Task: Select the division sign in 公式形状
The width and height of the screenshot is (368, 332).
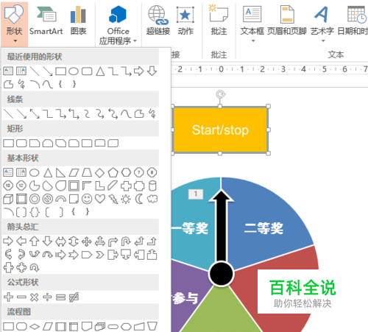Action: [47, 297]
